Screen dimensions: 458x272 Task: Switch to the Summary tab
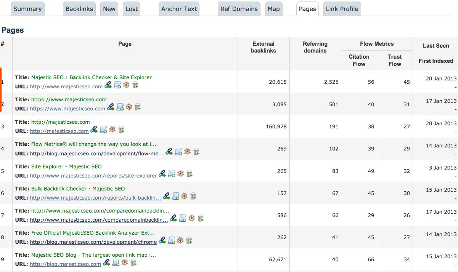tap(27, 9)
